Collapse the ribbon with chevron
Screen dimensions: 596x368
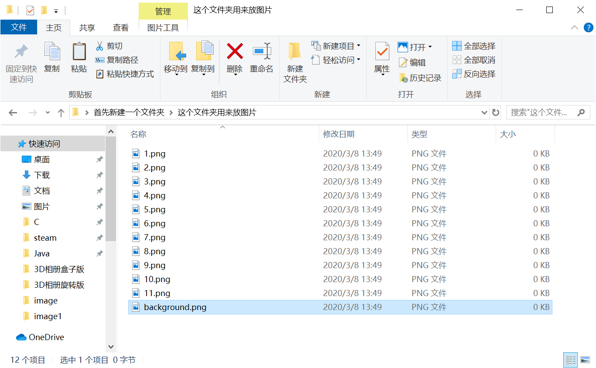pos(575,27)
